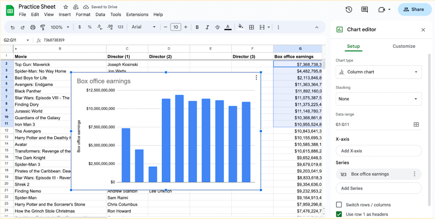Undo the last action
Viewport: 435px width, 219px height.
12,27
